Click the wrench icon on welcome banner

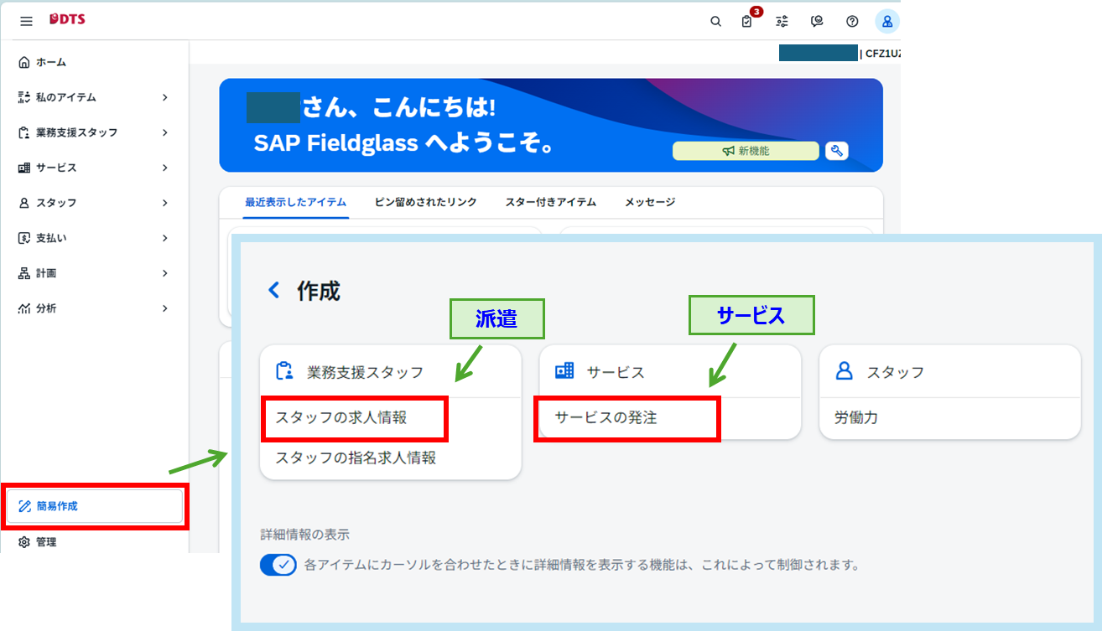click(x=836, y=151)
